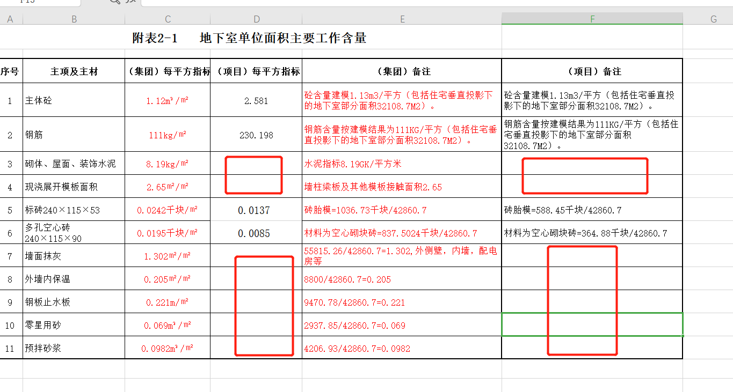
Task: Click the value 2.65㎡/㎡
Action: [168, 187]
